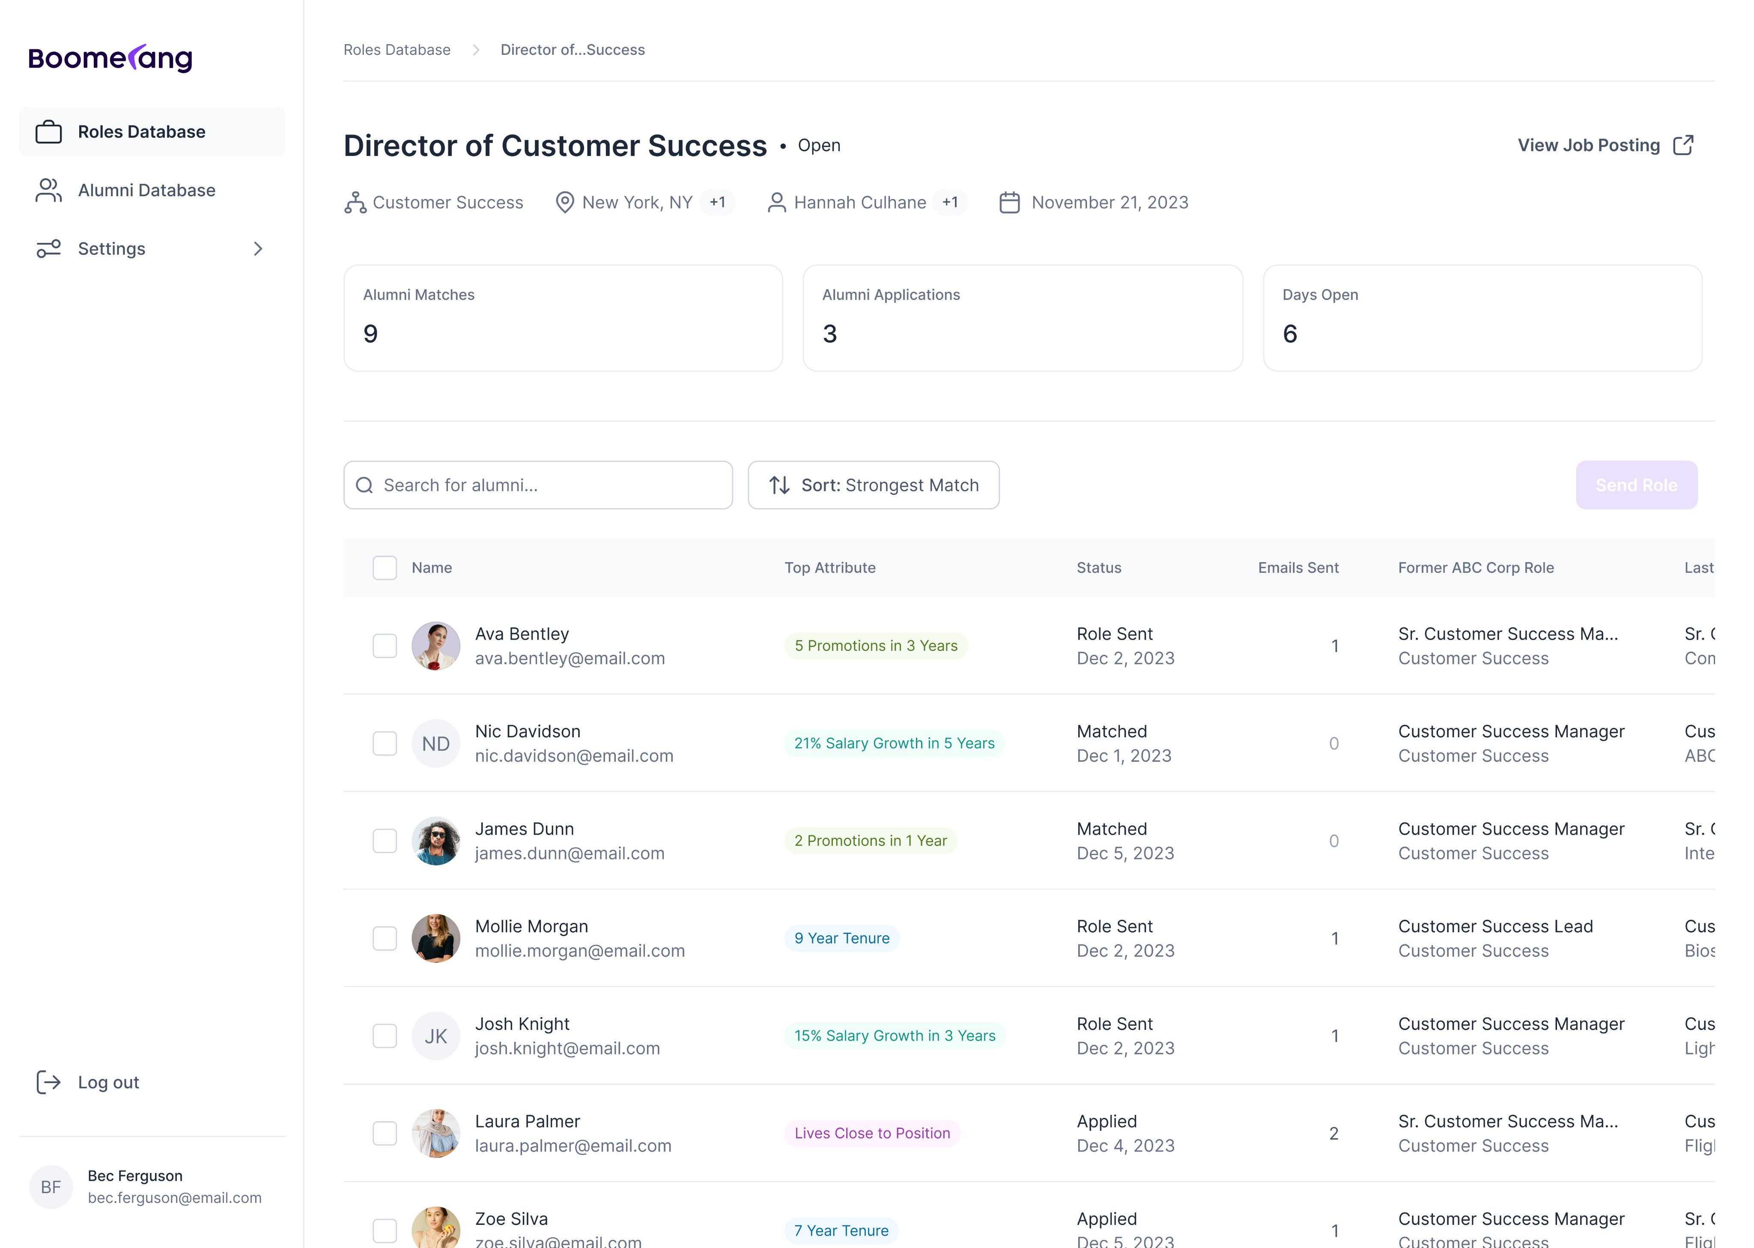Click the location pin icon near New York
The image size is (1754, 1248).
(564, 202)
